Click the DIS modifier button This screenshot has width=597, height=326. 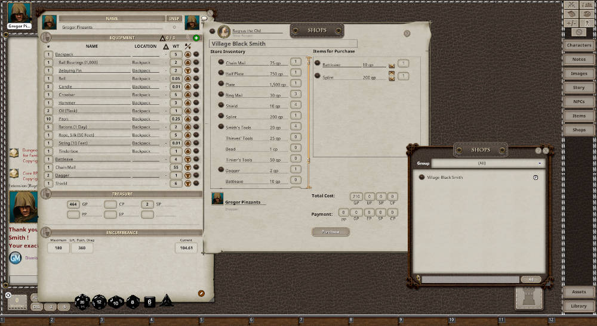[x=36, y=306]
